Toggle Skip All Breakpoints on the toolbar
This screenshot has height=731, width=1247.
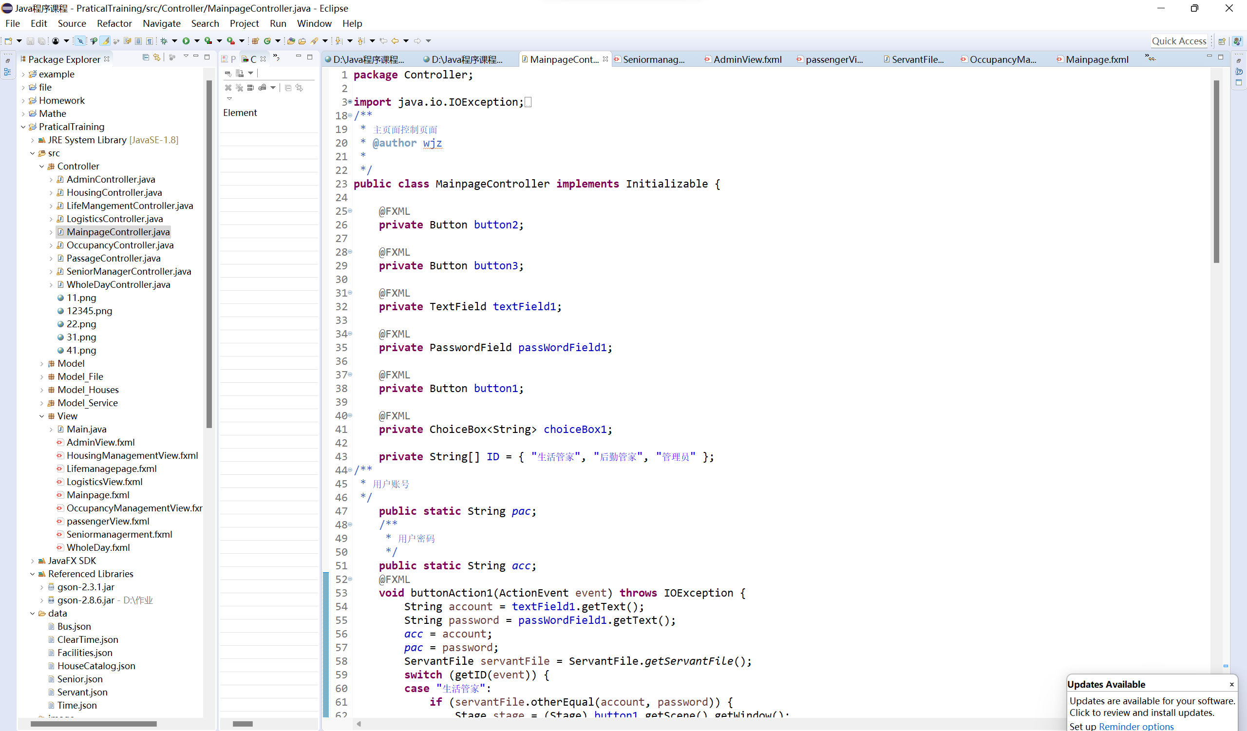pyautogui.click(x=81, y=40)
